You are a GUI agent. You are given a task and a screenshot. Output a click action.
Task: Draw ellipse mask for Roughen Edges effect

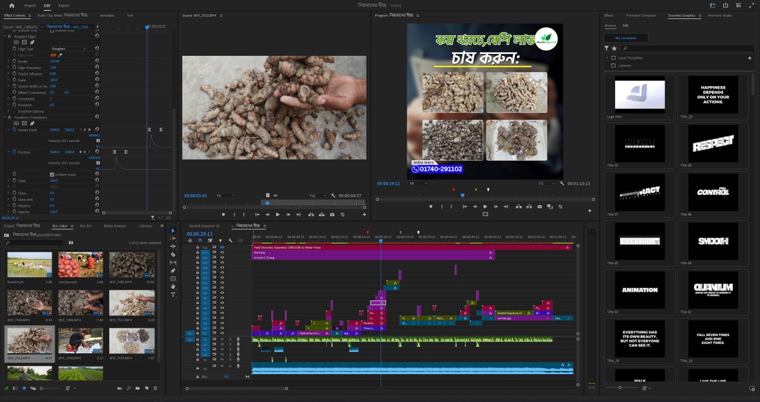(x=16, y=42)
